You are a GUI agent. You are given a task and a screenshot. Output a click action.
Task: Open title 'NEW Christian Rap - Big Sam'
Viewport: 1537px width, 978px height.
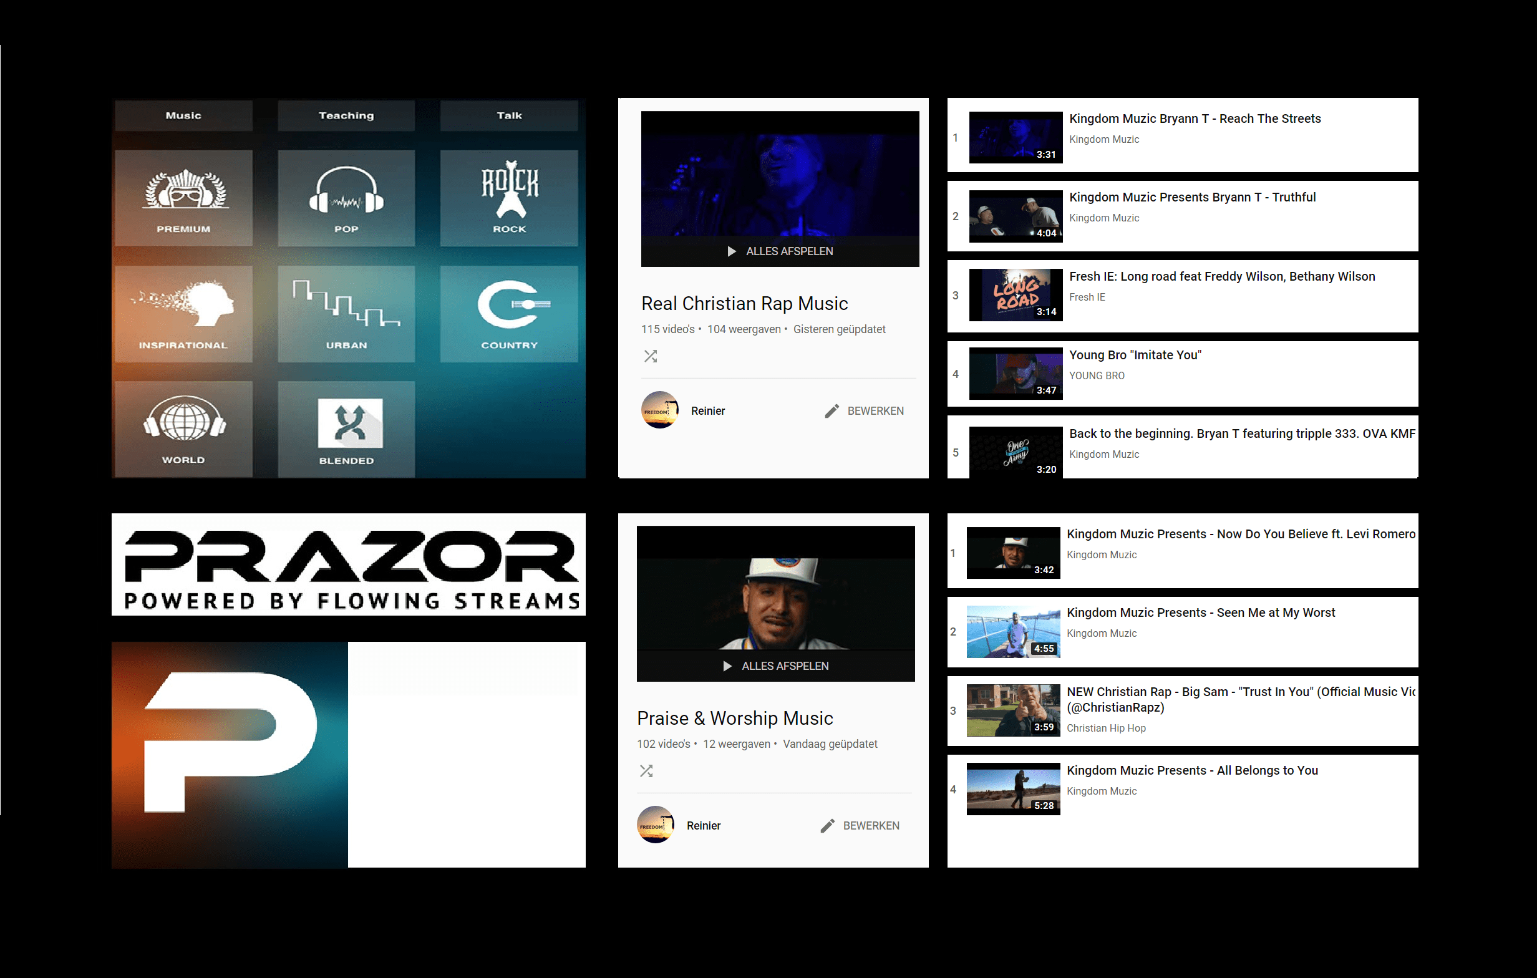[1241, 699]
